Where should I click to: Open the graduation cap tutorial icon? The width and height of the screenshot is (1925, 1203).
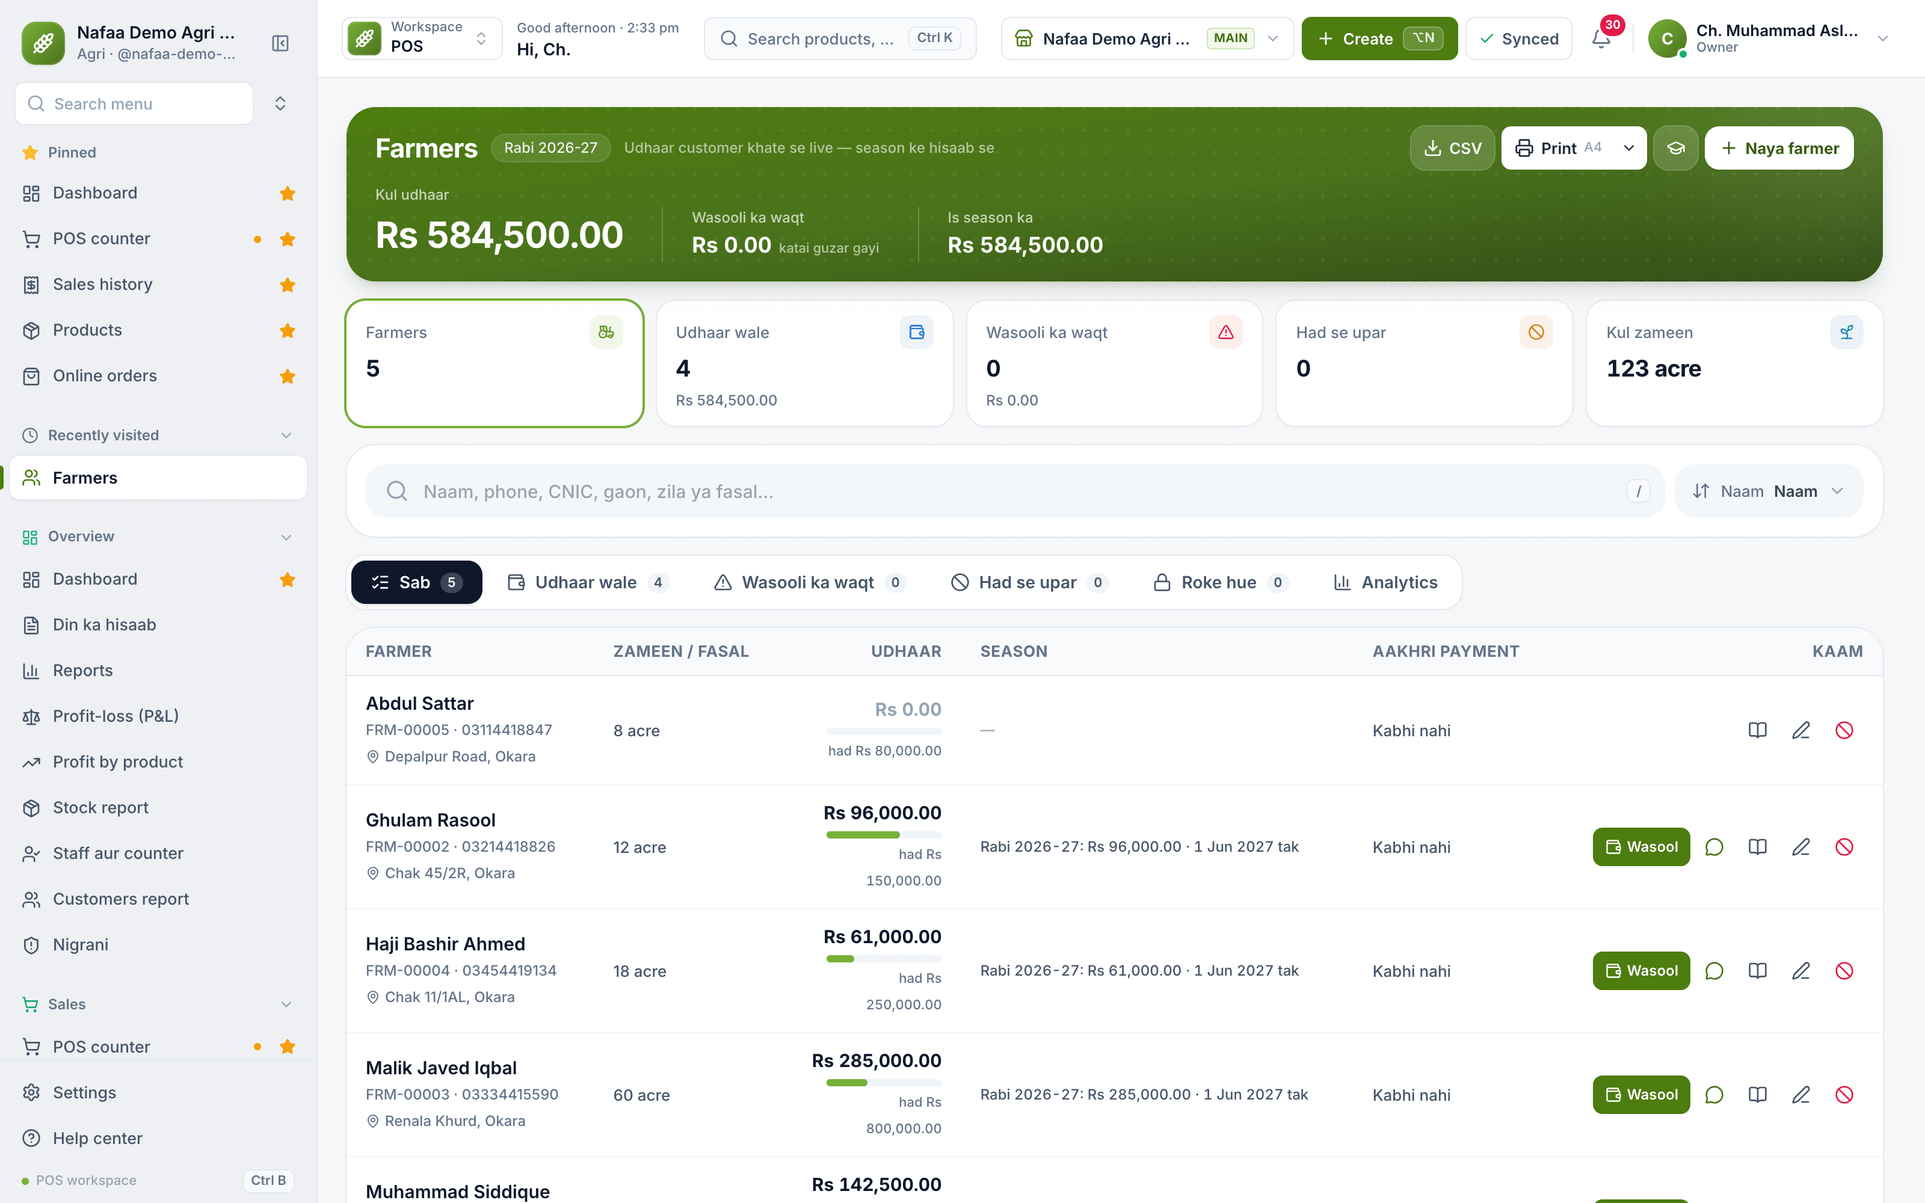tap(1675, 148)
